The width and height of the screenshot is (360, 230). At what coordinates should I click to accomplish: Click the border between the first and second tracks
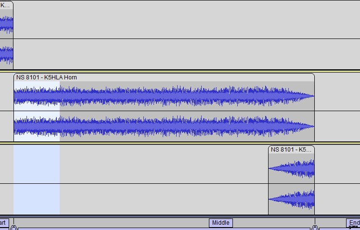point(183,71)
